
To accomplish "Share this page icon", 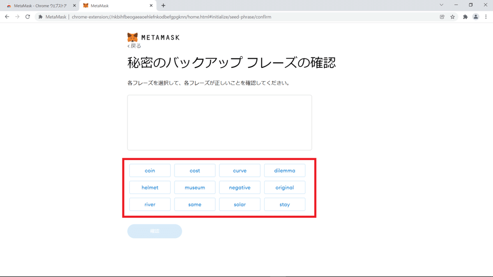I will tap(442, 17).
